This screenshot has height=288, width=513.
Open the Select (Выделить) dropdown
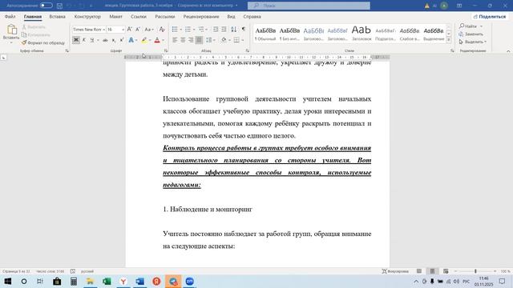click(x=473, y=42)
